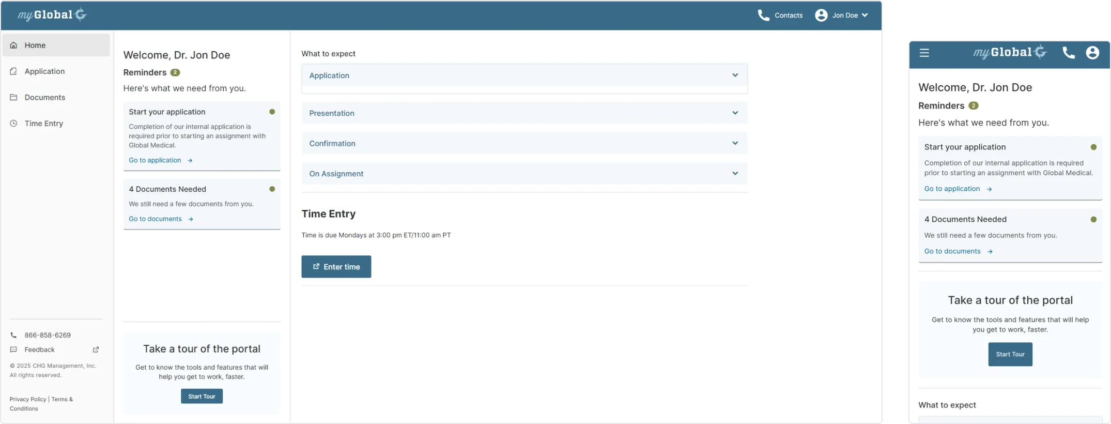Open Feedback external link icon in sidebar

[96, 350]
